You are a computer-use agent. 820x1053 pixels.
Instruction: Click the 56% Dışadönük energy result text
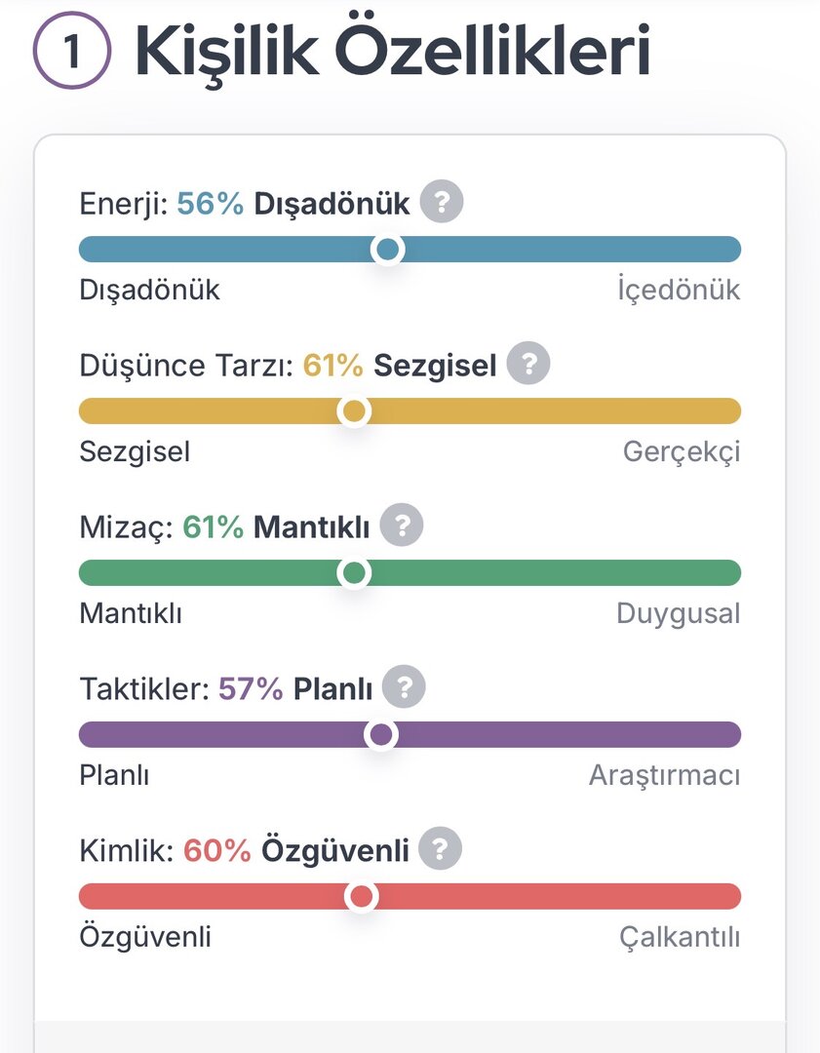click(293, 205)
